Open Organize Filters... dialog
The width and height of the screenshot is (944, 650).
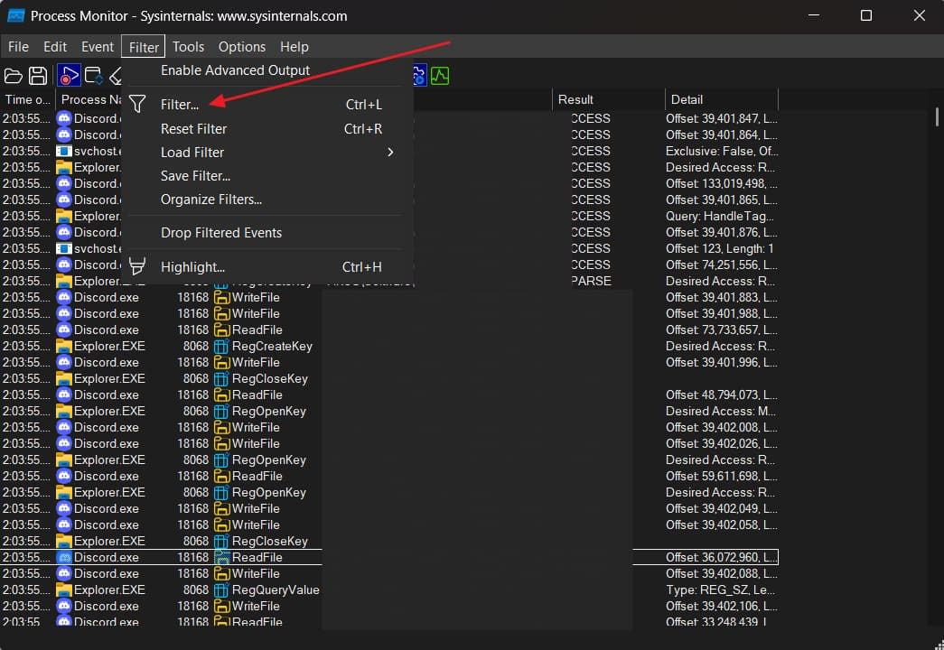[211, 200]
